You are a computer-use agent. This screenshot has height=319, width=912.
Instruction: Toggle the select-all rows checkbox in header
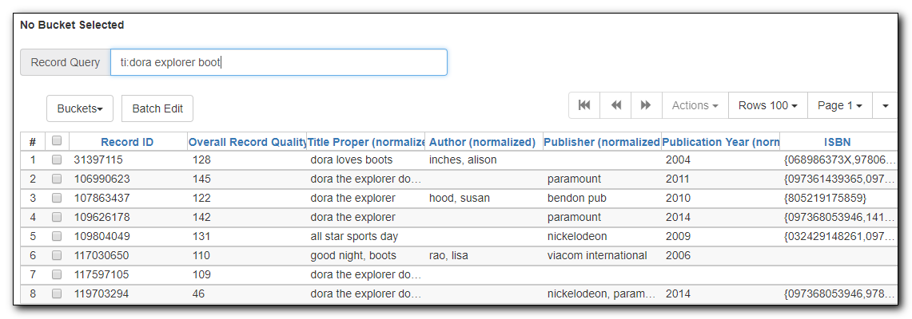[x=57, y=140]
